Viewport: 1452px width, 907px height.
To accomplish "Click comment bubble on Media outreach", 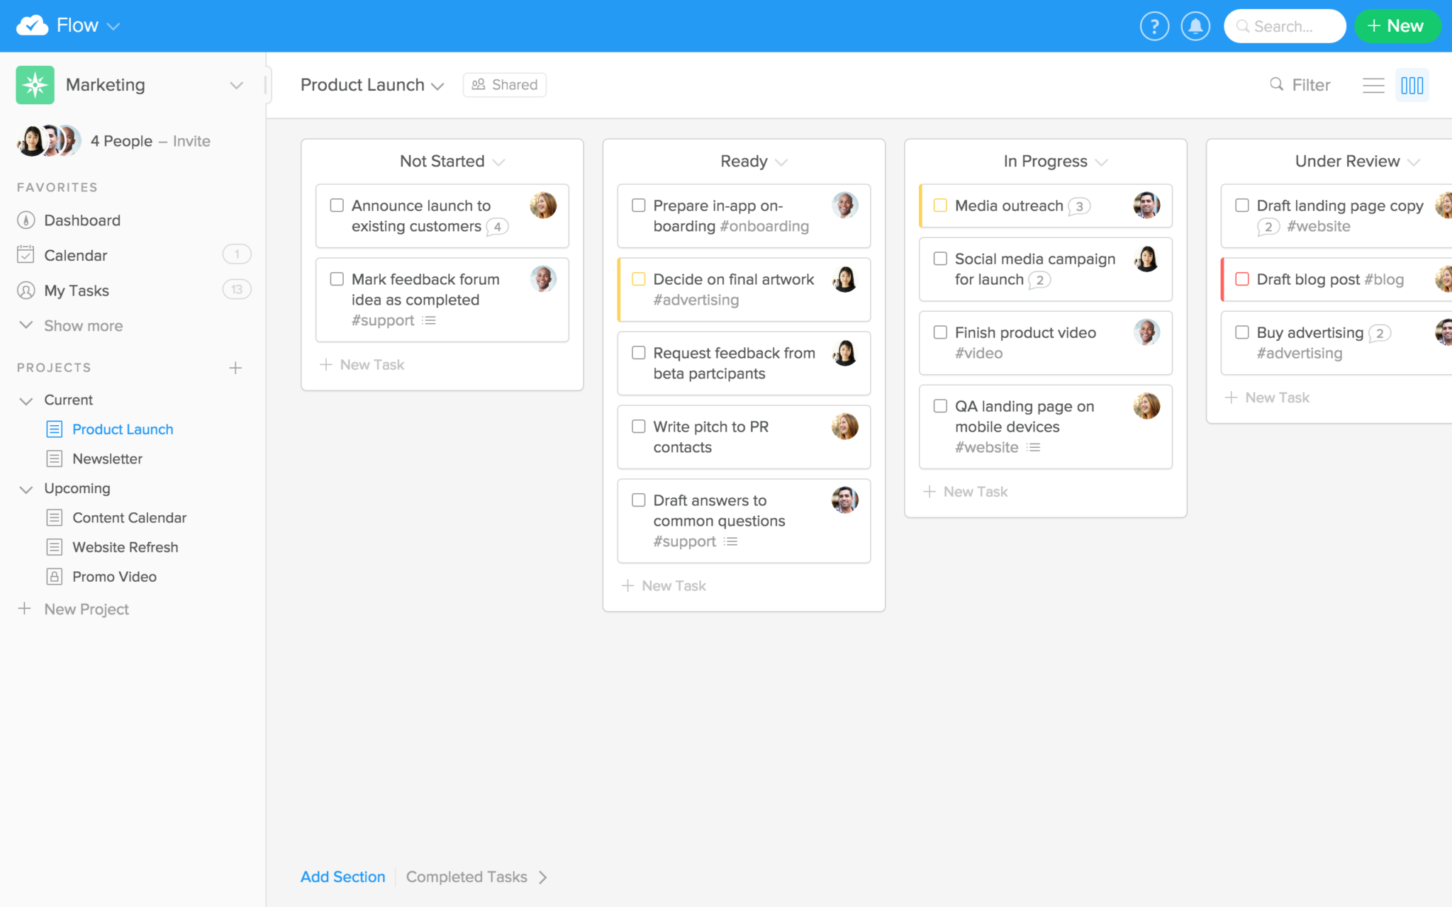I will click(1079, 206).
